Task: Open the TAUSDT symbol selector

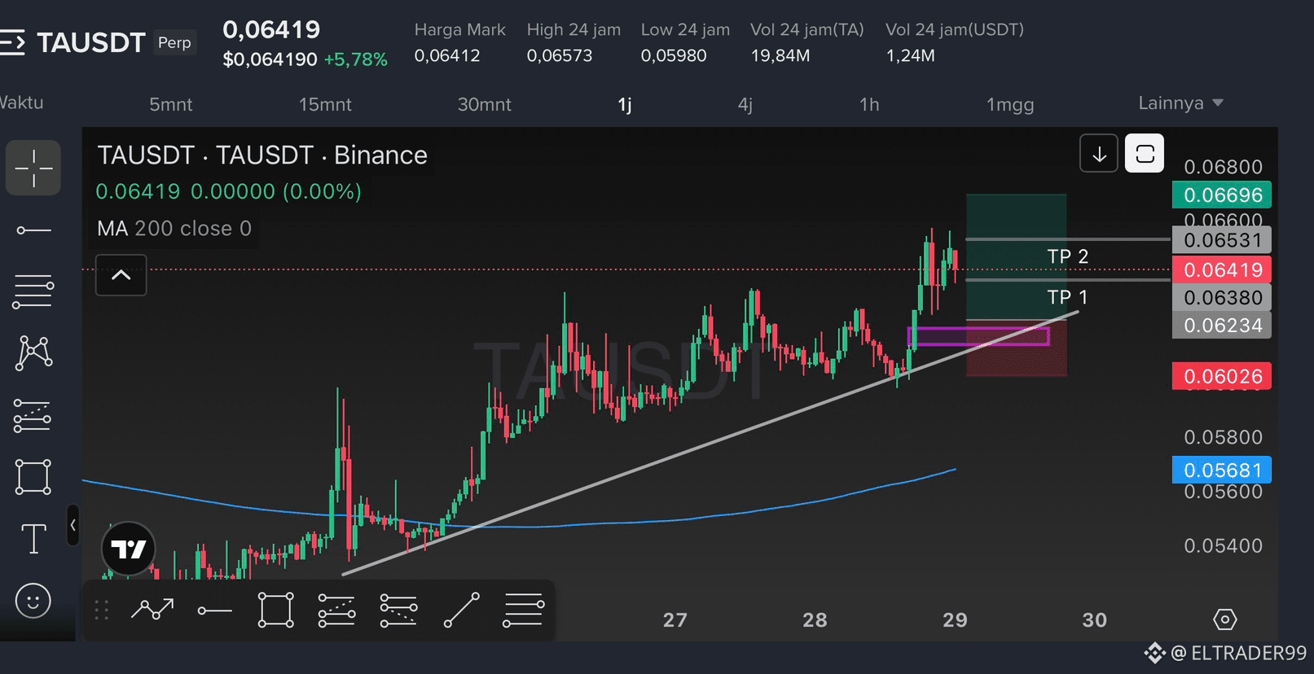Action: 91,42
